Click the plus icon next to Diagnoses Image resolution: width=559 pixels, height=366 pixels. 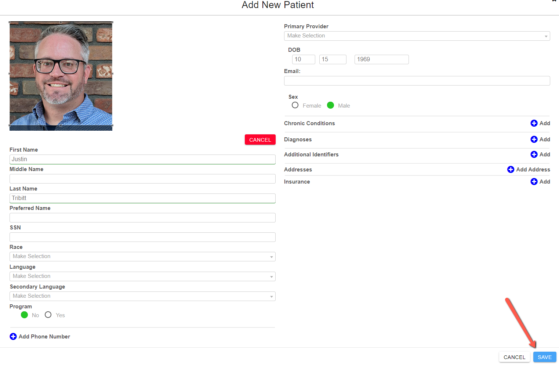[534, 139]
